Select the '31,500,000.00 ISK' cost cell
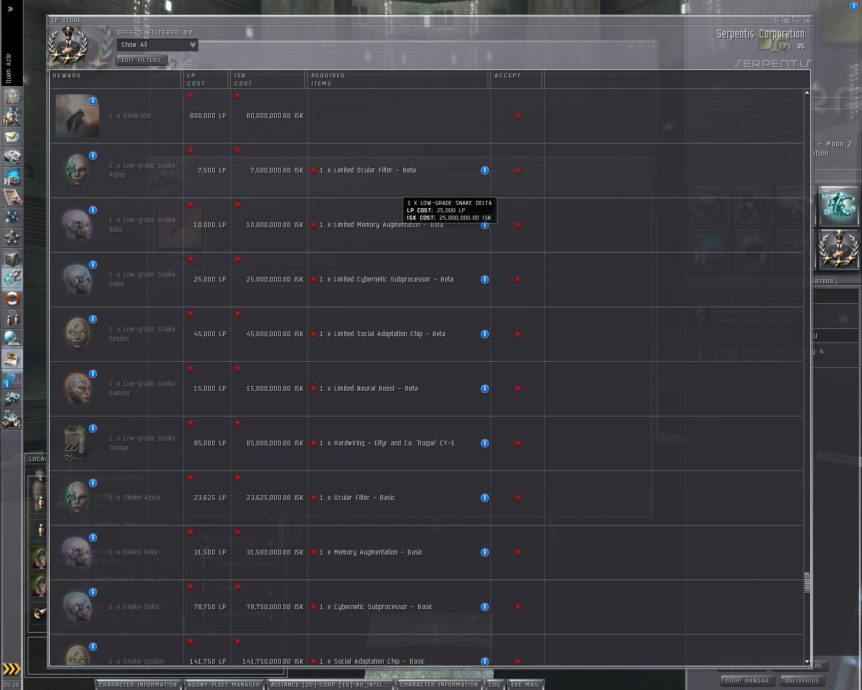 274,553
